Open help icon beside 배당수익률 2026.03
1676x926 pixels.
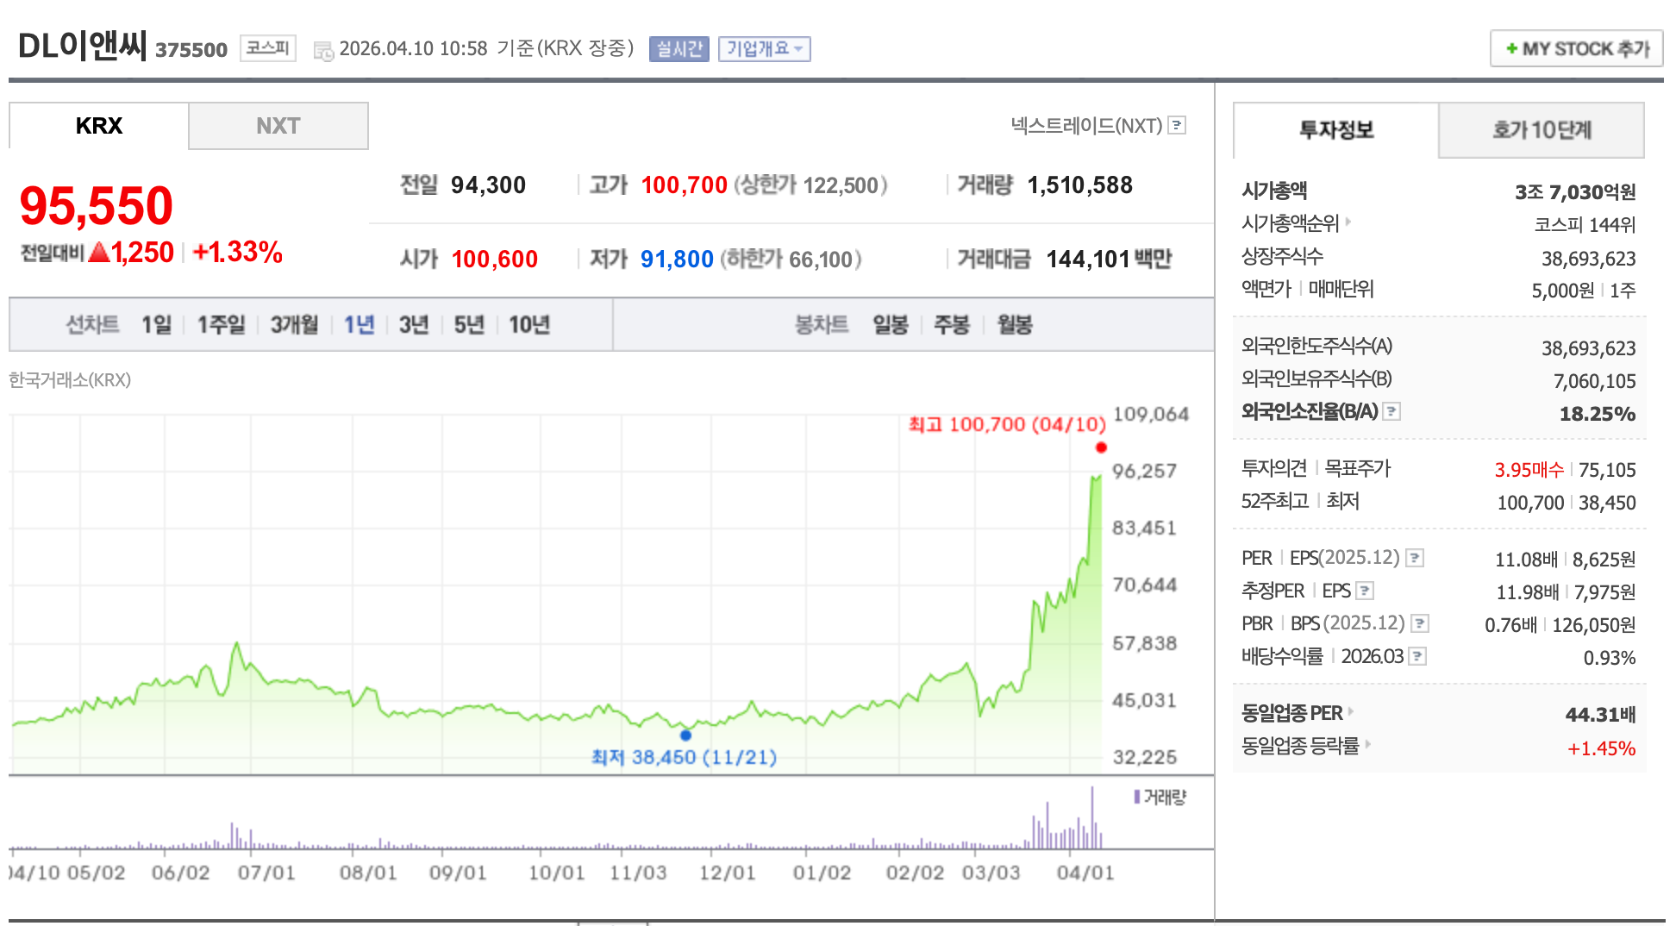click(1417, 656)
